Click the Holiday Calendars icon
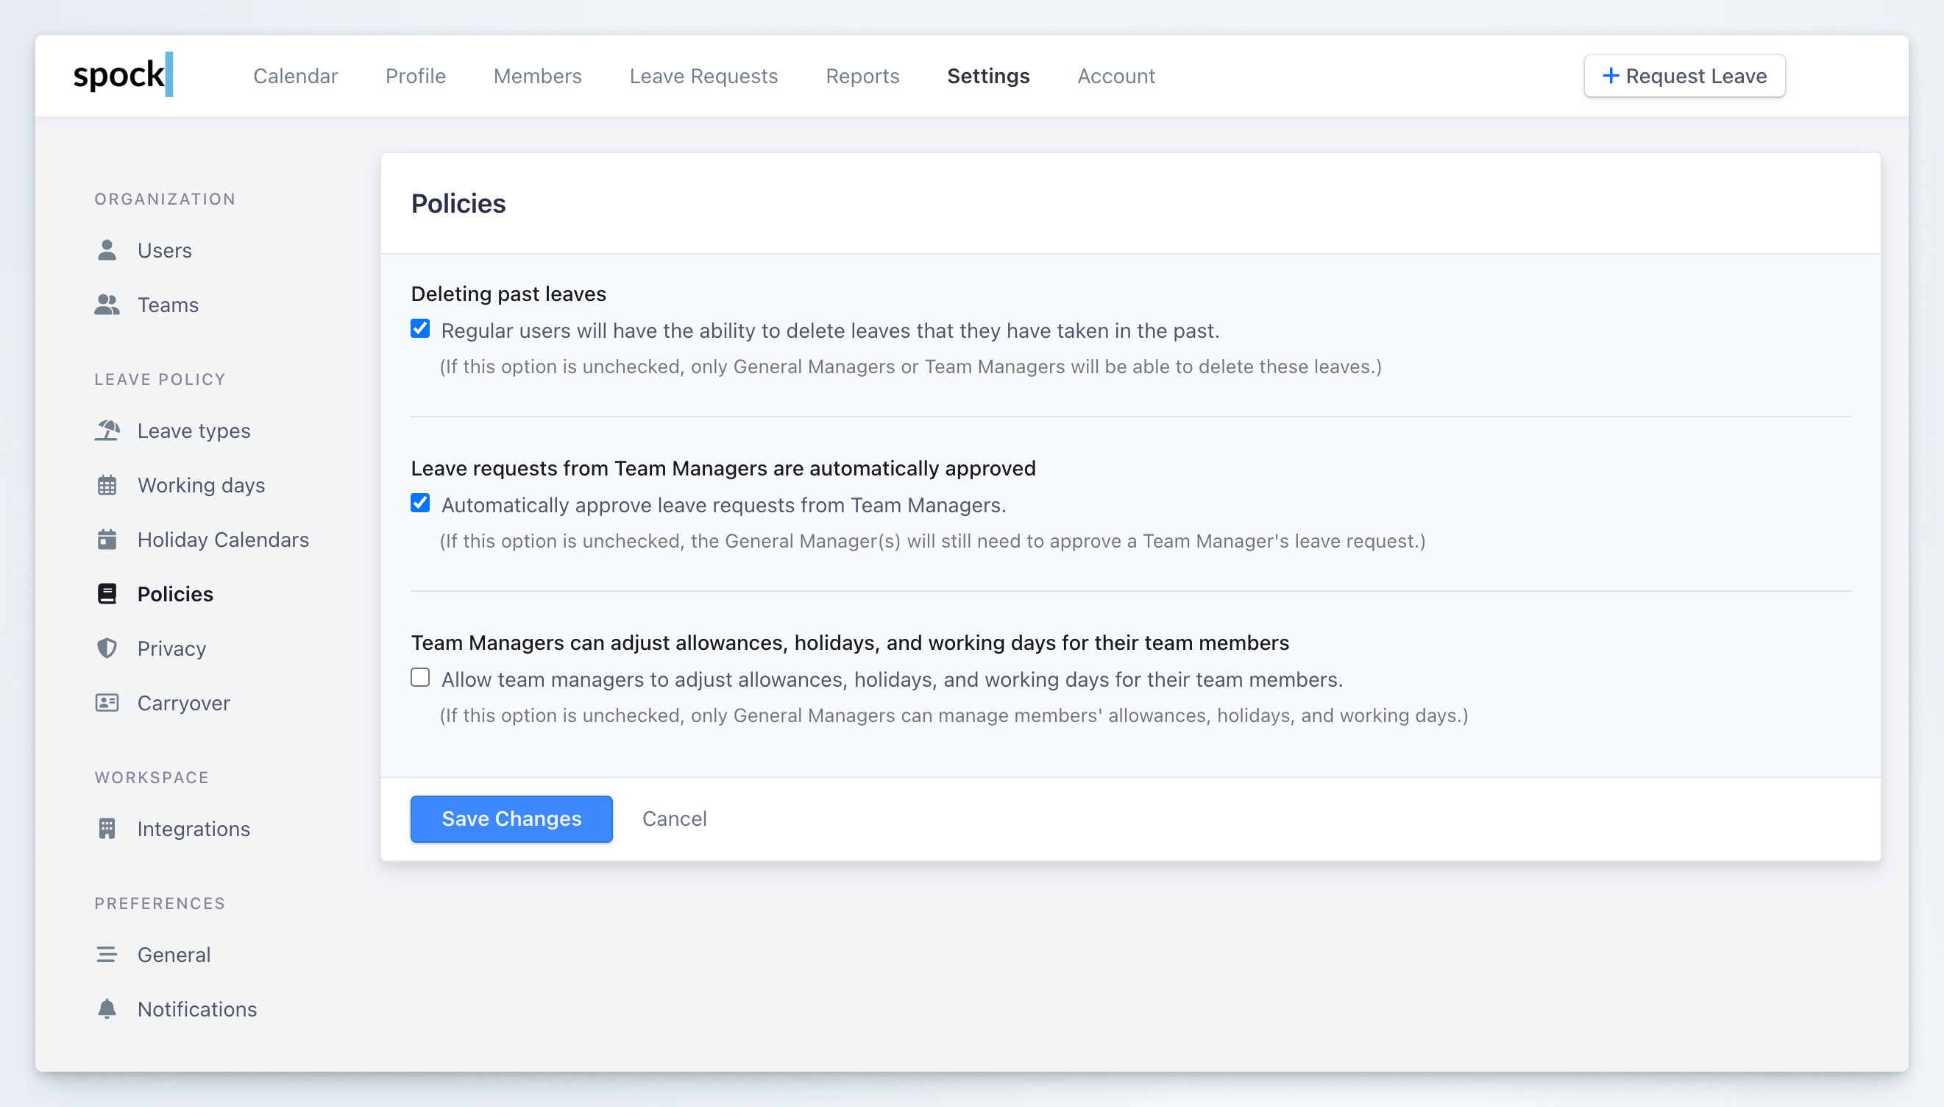Screen dimensions: 1944x1107 107,540
